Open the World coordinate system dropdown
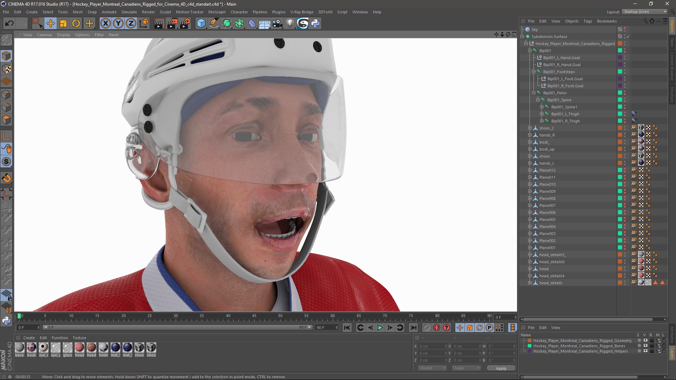Viewport: 676px width, 380px height. tap(432, 368)
